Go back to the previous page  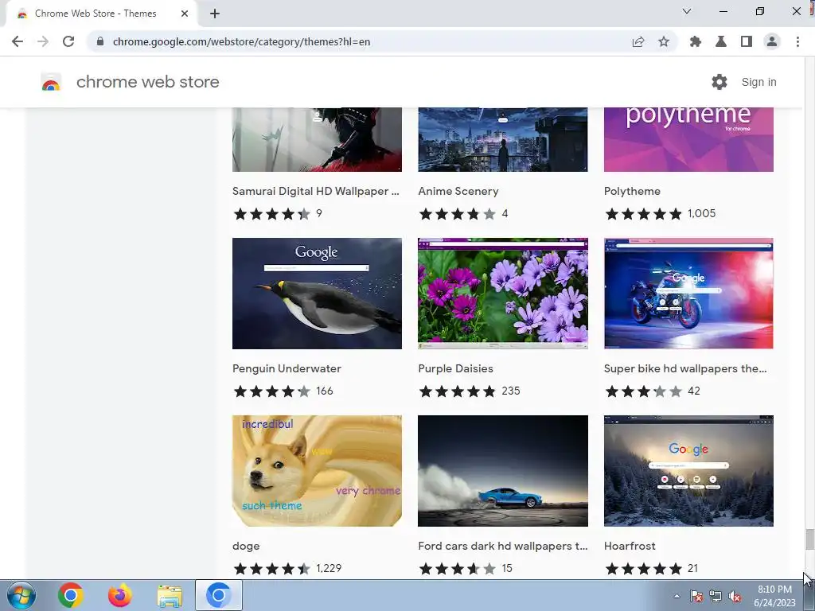pos(18,41)
